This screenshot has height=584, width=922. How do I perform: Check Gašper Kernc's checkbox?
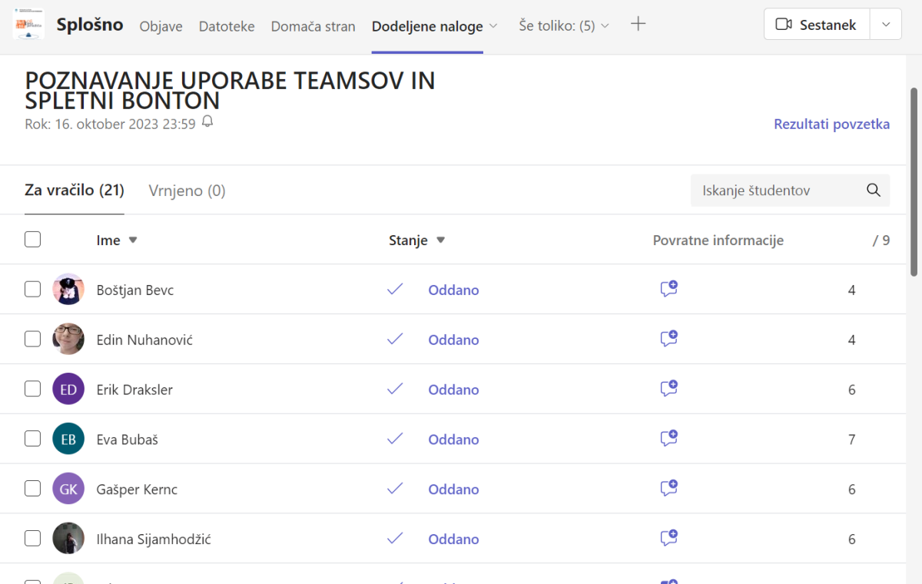[32, 489]
